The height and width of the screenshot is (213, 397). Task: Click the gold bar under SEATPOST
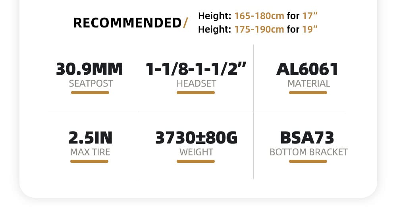click(90, 93)
